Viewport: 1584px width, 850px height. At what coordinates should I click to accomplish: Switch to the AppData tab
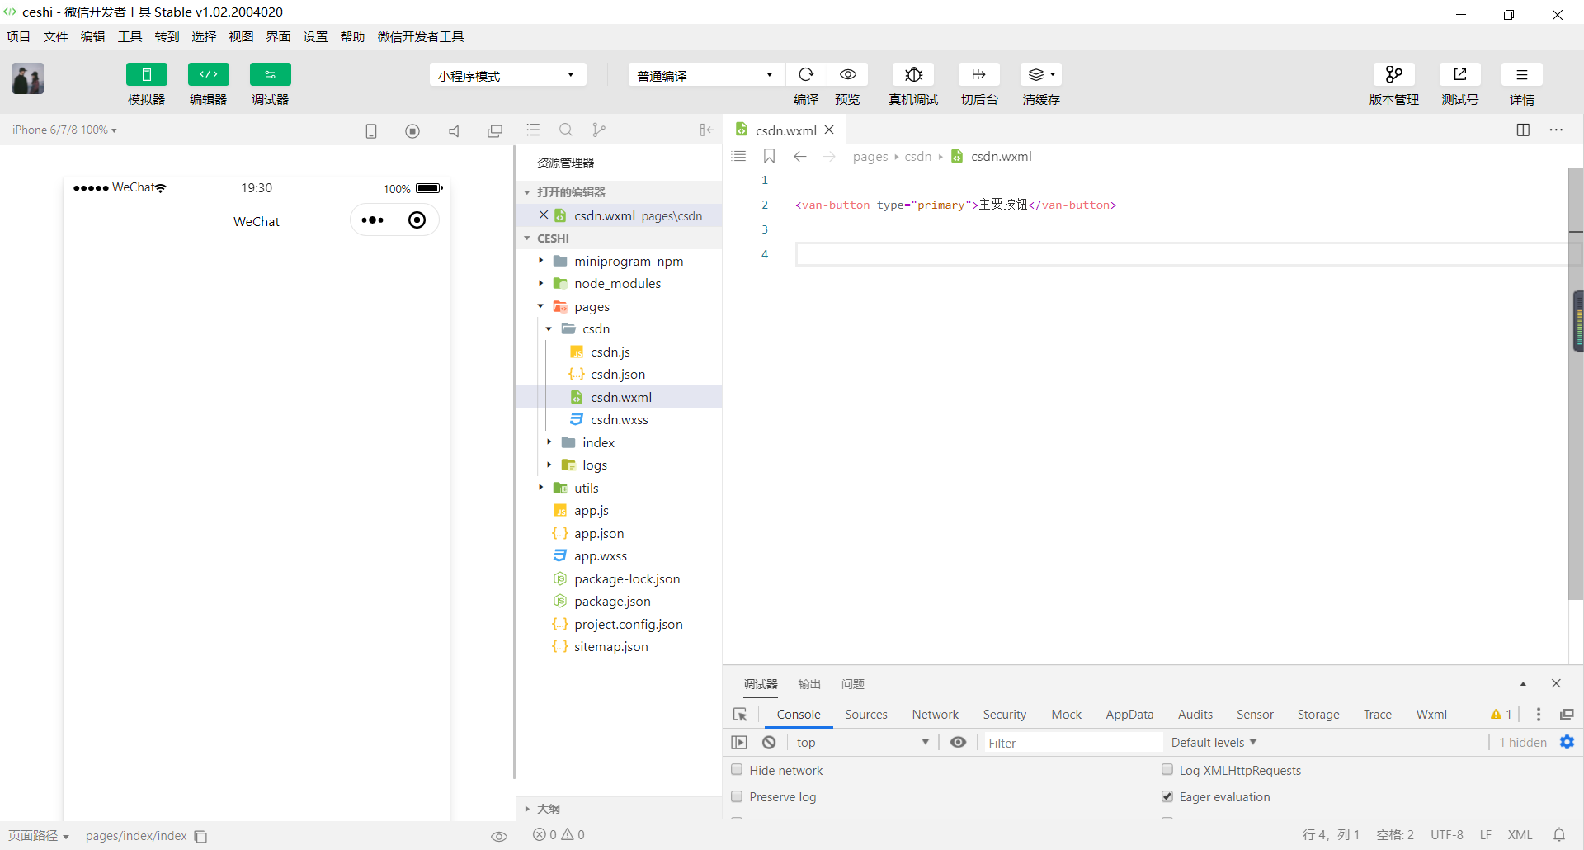1129,715
